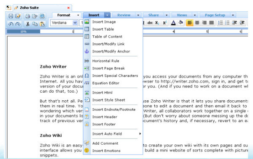Image resolution: width=253 pixels, height=159 pixels.
Task: Choose Insert Style Sheet
Action: click(x=113, y=100)
